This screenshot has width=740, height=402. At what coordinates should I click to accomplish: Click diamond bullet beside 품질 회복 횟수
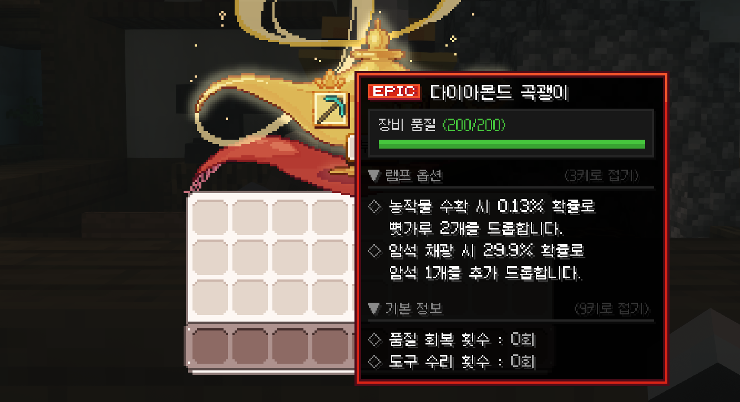pos(376,339)
